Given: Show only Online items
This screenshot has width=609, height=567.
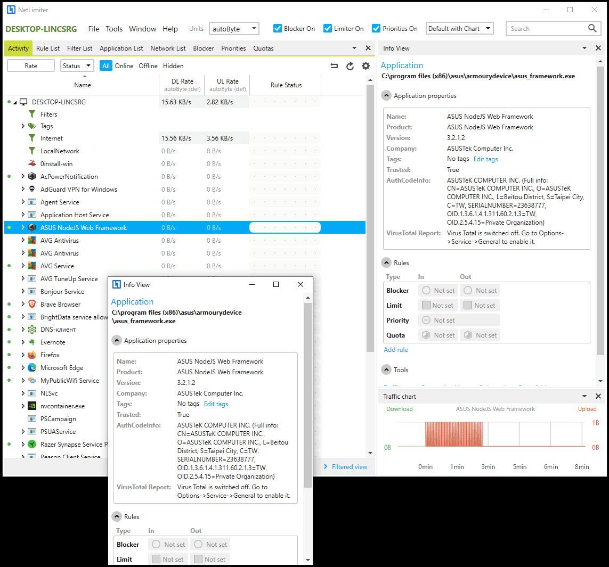Looking at the screenshot, I should tap(124, 66).
